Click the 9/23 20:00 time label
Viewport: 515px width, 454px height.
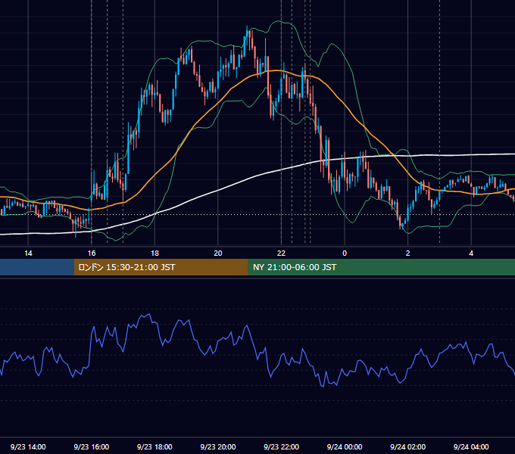(x=218, y=446)
